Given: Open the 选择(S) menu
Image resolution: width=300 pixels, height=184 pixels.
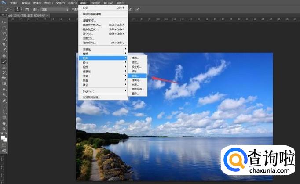Looking at the screenshot, I should coord(72,3).
